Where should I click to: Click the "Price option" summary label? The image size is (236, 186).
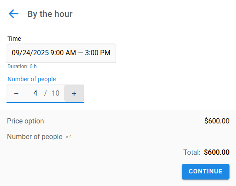(26, 121)
